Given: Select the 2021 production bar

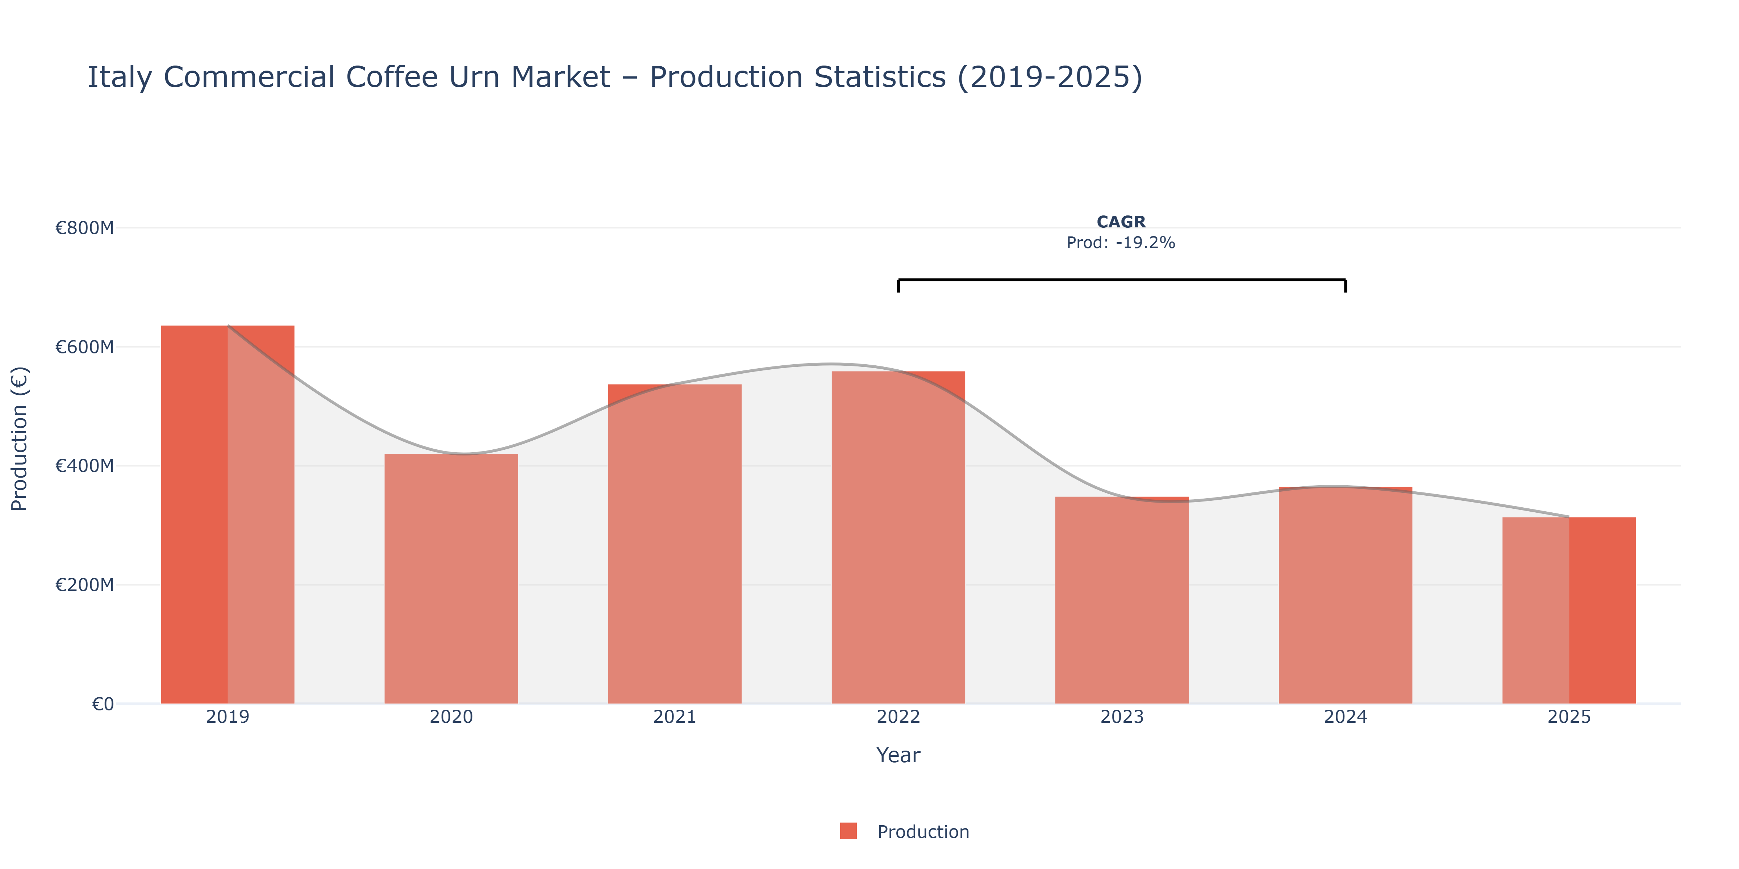Looking at the screenshot, I should tap(674, 544).
